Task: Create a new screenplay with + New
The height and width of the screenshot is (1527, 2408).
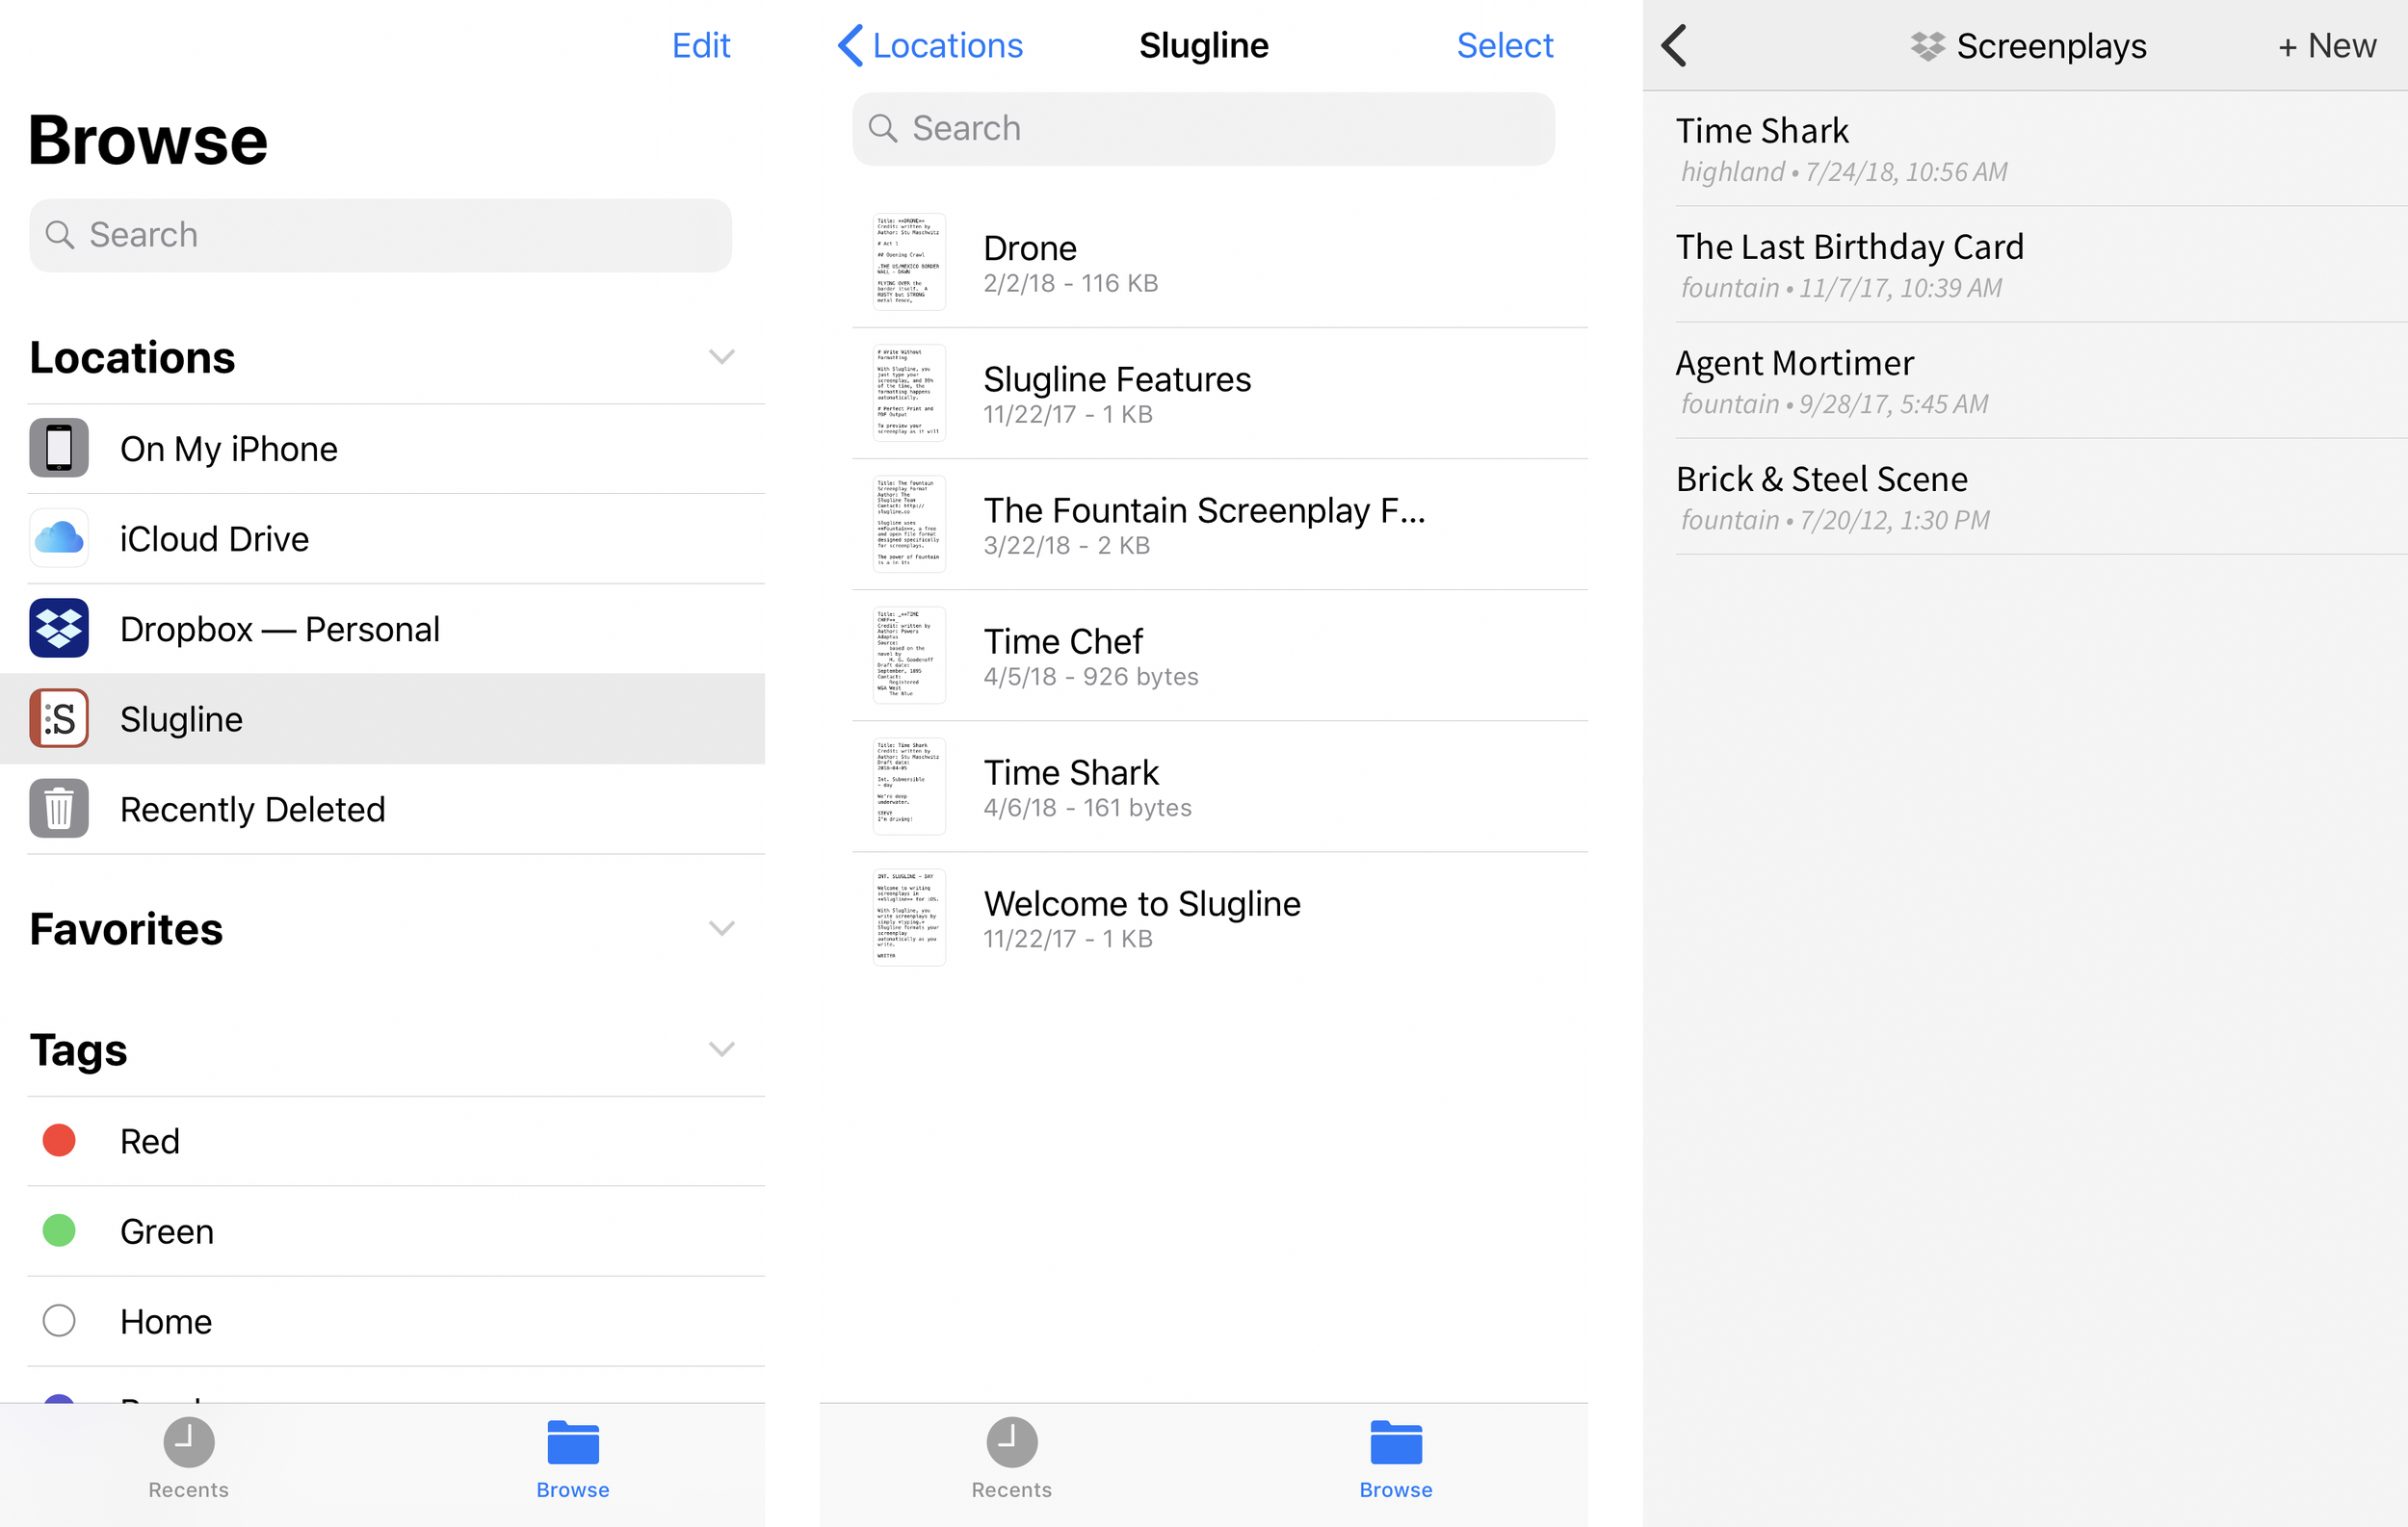Action: tap(2326, 46)
